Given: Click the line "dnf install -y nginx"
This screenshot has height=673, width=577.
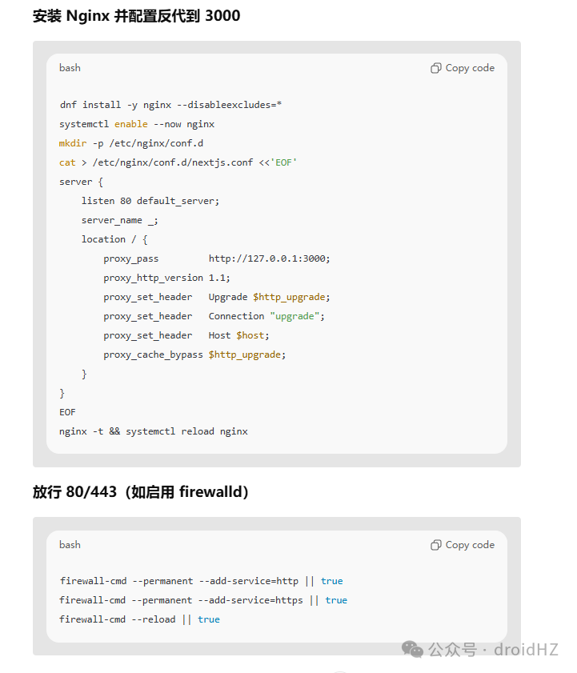Looking at the screenshot, I should (x=171, y=105).
